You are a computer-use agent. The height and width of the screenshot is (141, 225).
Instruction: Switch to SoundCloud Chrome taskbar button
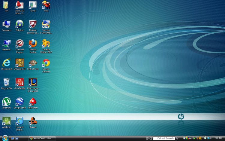coord(42,138)
